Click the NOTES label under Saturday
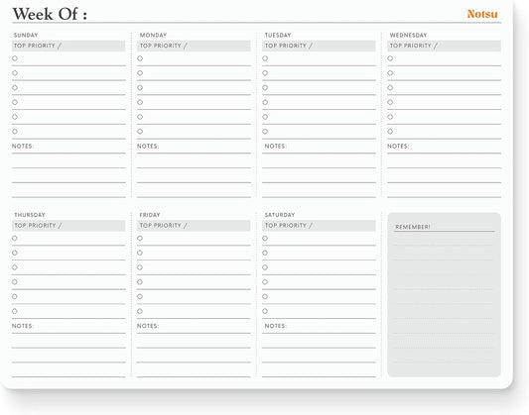The height and width of the screenshot is (415, 529). click(275, 326)
